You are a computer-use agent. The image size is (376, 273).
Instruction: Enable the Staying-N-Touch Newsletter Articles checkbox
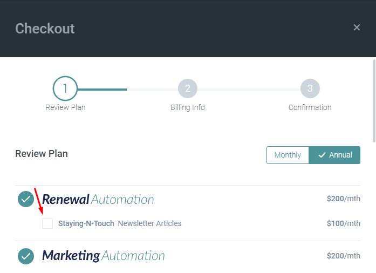pos(47,223)
